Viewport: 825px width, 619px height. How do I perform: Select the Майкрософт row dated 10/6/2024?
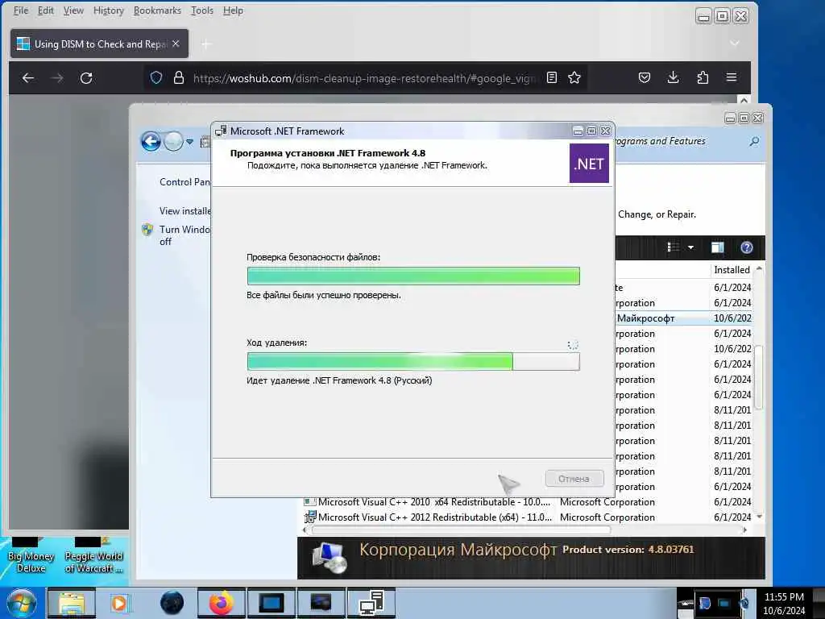[x=683, y=318]
